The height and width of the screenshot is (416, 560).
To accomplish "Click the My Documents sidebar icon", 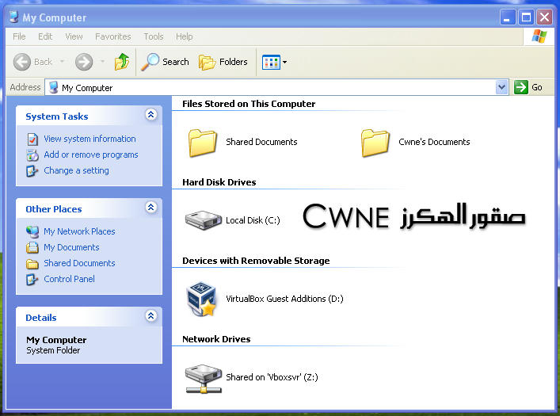I will (x=32, y=247).
